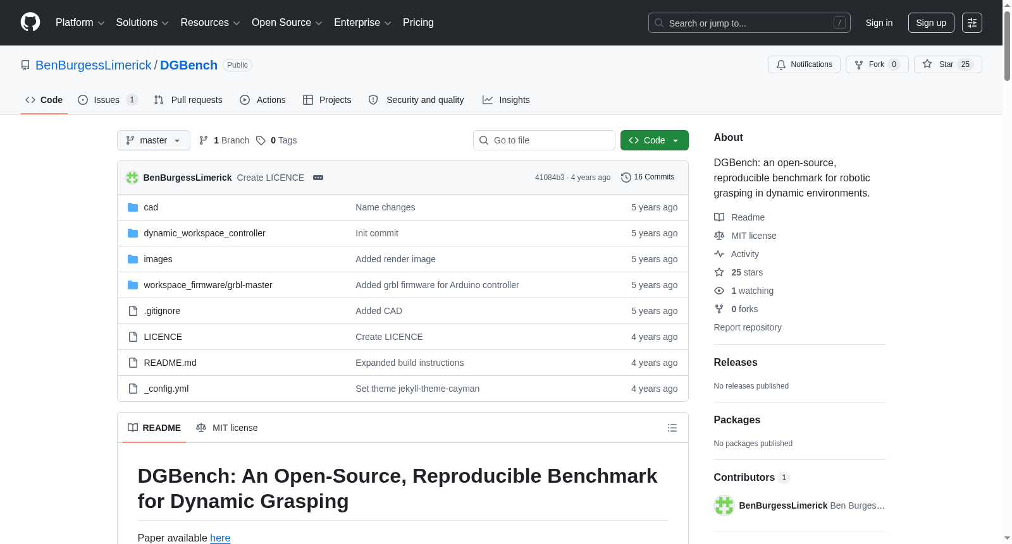
Task: Open the Releases heading link
Action: point(736,362)
